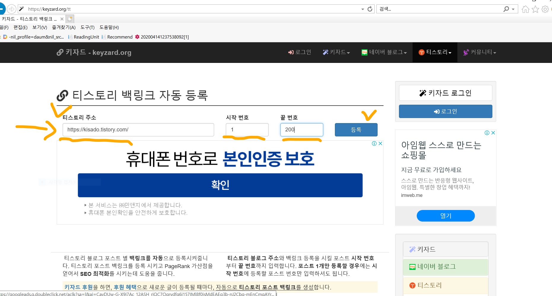Open the 보기(V) menu
This screenshot has height=296, width=552.
40,27
